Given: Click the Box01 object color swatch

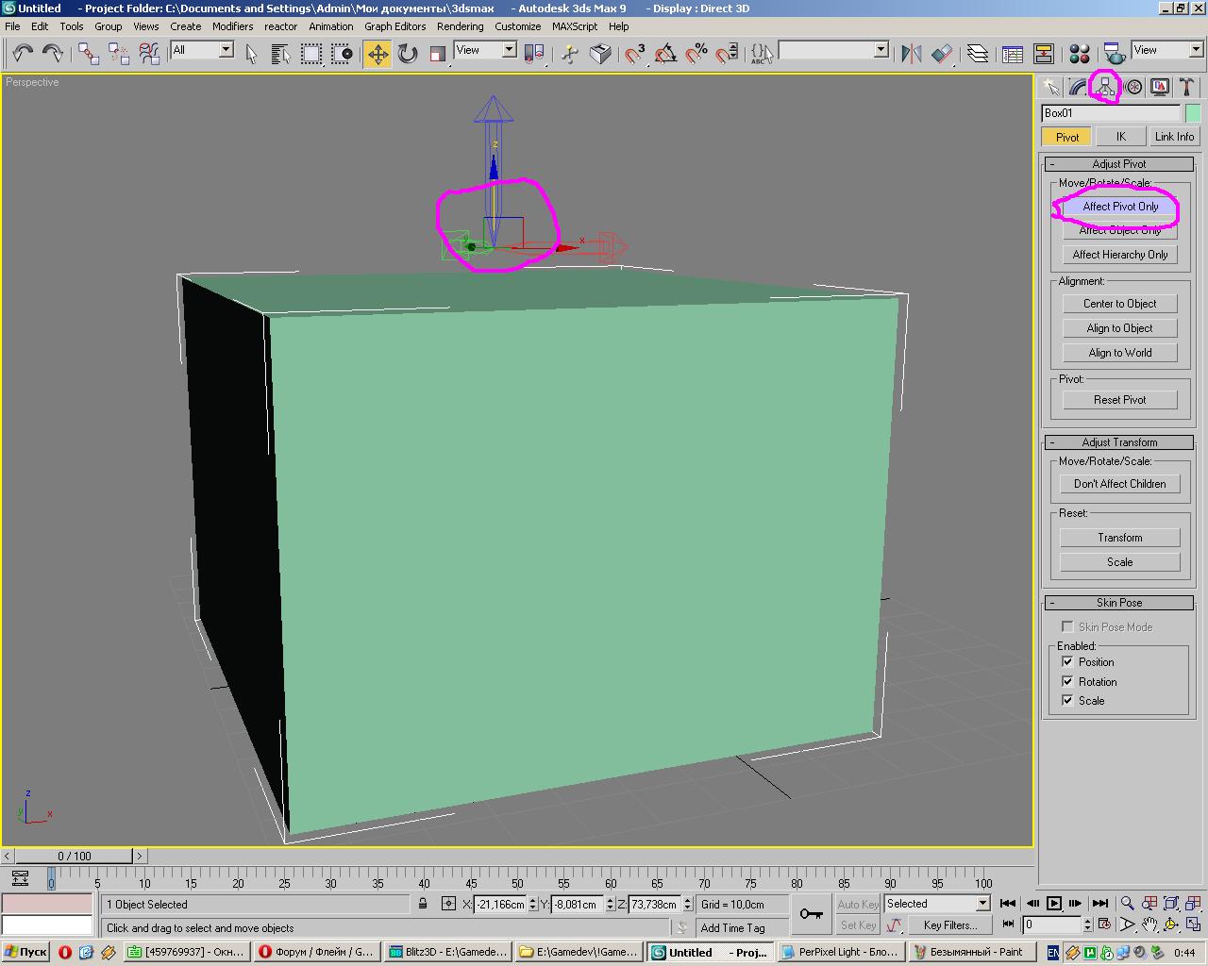Looking at the screenshot, I should 1193,113.
